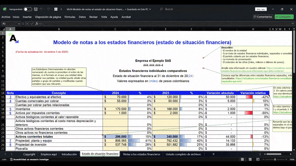The width and height of the screenshot is (296, 166).
Task: Click the Comentarios button
Action: pos(263,17)
